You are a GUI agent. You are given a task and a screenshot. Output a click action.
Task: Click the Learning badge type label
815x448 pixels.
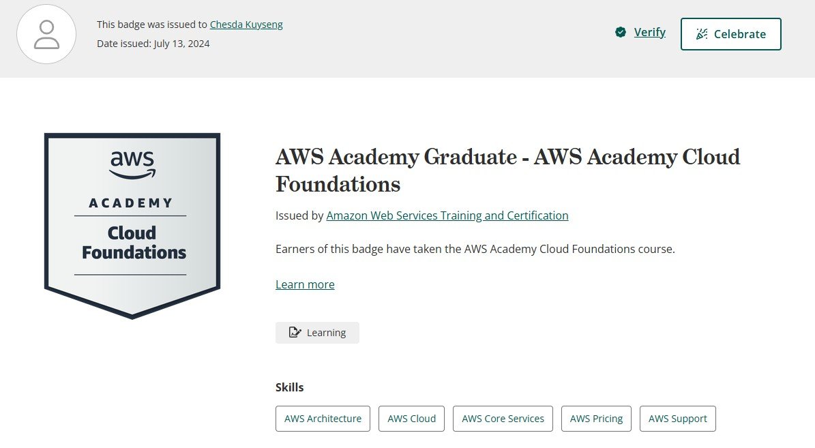(326, 333)
